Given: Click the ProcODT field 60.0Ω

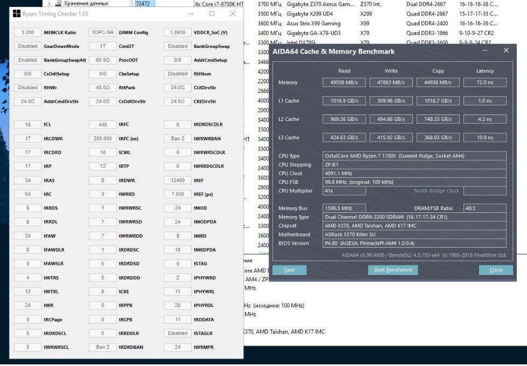Looking at the screenshot, I should pyautogui.click(x=102, y=60).
